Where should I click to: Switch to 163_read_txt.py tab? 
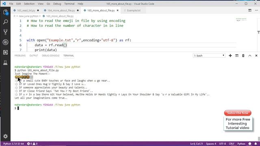[x=26, y=10]
